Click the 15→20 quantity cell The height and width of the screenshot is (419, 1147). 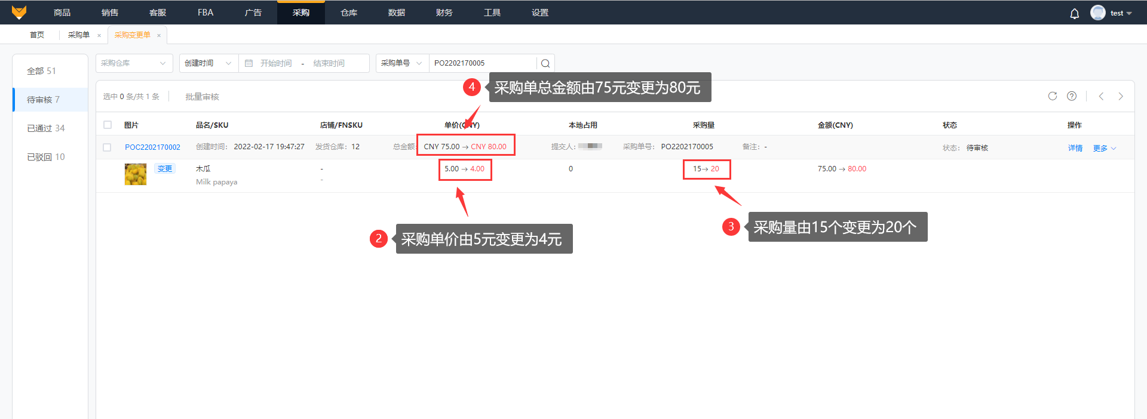coord(706,169)
